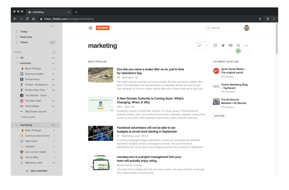Open the team sharing people icon
Image resolution: width=289 pixels, height=190 pixels.
(230, 45)
